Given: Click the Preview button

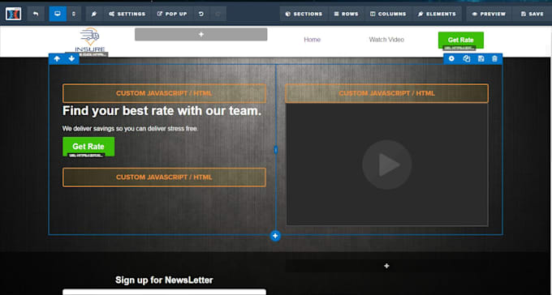Looking at the screenshot, I should coord(489,14).
